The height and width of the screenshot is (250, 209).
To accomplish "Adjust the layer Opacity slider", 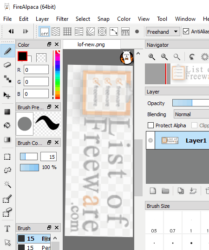I will pyautogui.click(x=190, y=103).
